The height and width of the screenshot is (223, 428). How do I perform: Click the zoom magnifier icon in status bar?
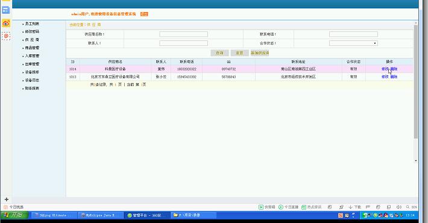[x=408, y=207]
